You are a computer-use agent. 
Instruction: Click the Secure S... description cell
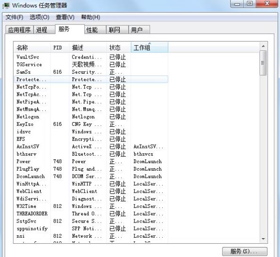pos(87,221)
